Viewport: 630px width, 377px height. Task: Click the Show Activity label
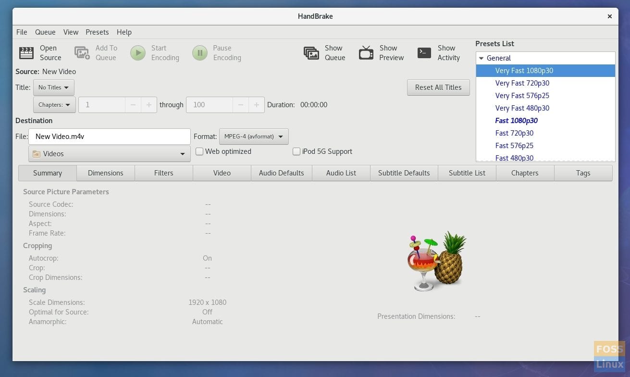coord(449,53)
